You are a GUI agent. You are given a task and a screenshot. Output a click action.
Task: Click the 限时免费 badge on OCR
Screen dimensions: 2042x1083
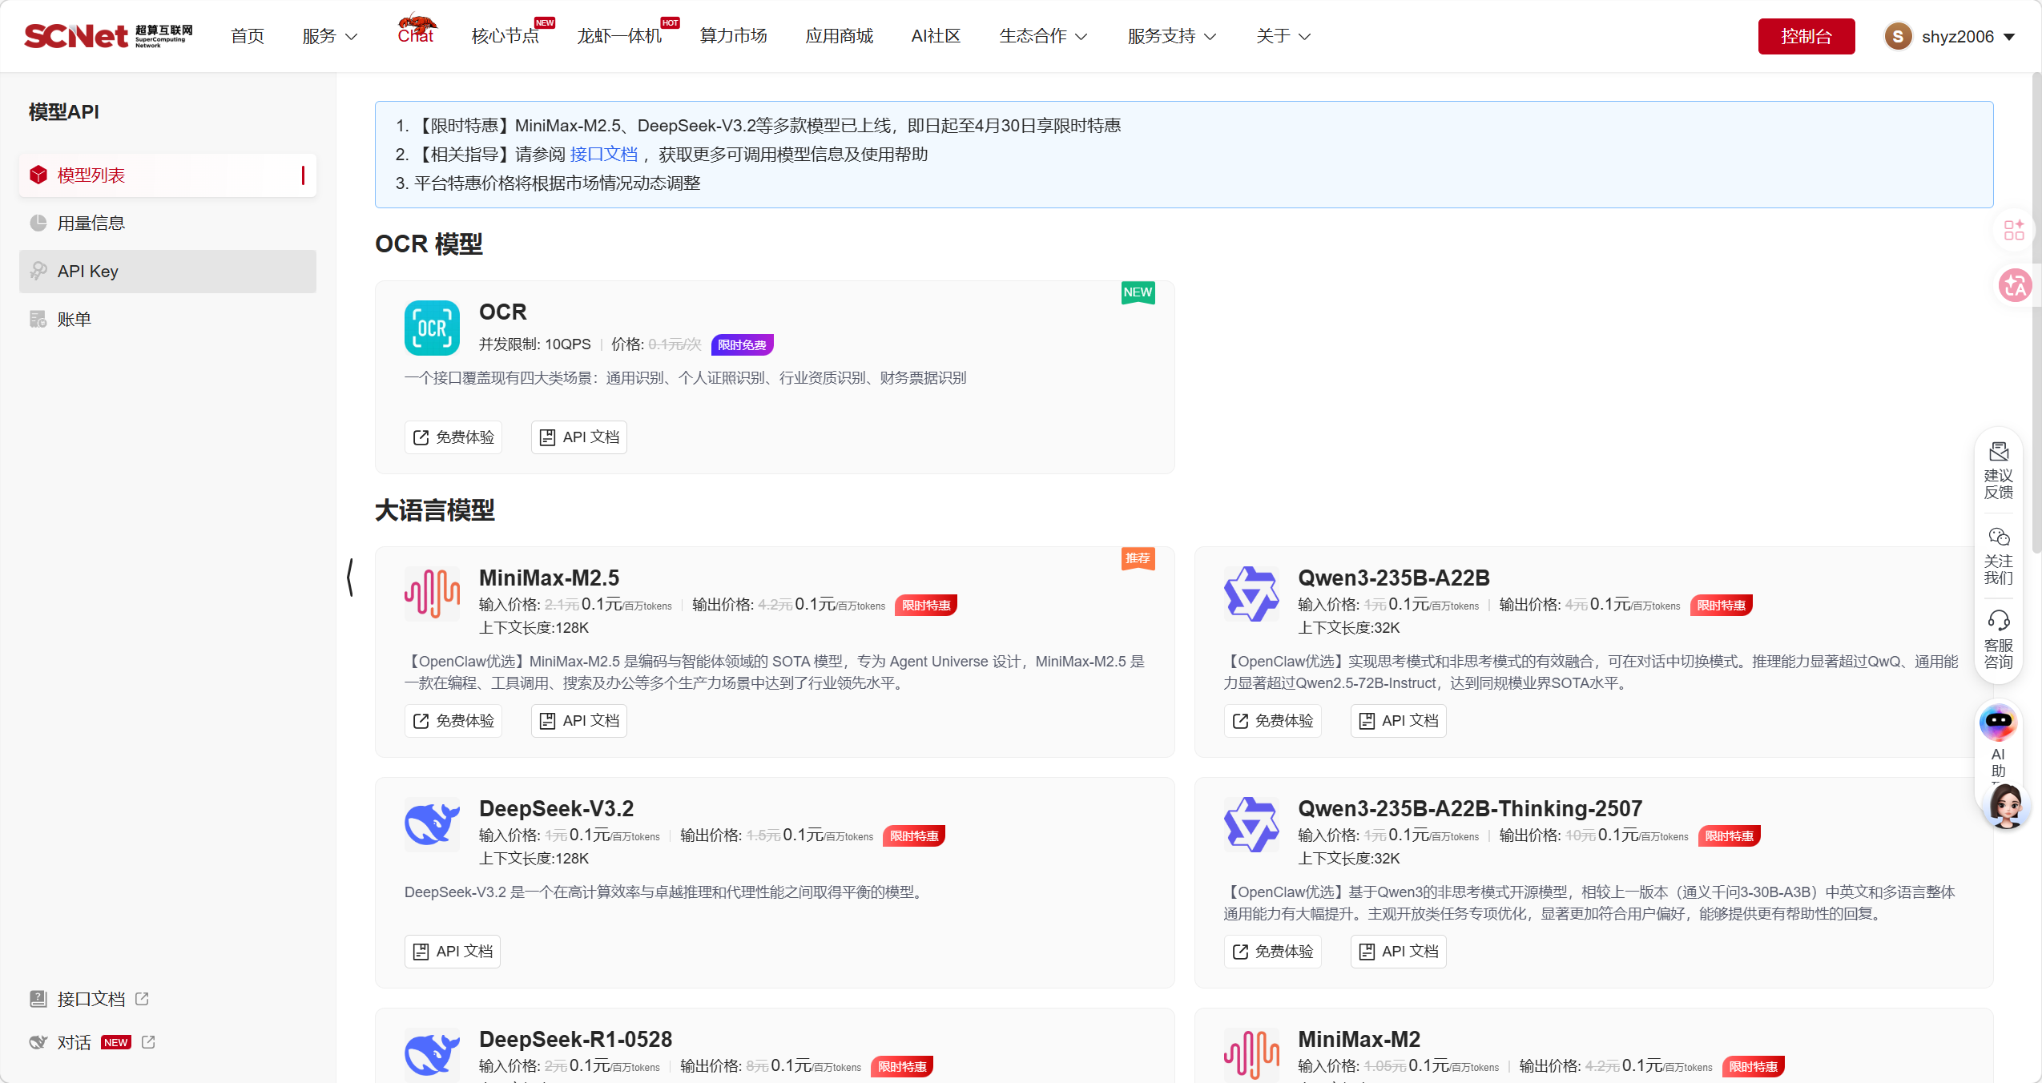pos(742,344)
